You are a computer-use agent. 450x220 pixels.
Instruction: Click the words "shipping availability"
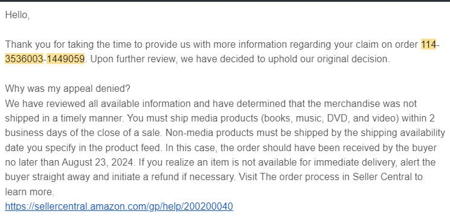pos(403,133)
